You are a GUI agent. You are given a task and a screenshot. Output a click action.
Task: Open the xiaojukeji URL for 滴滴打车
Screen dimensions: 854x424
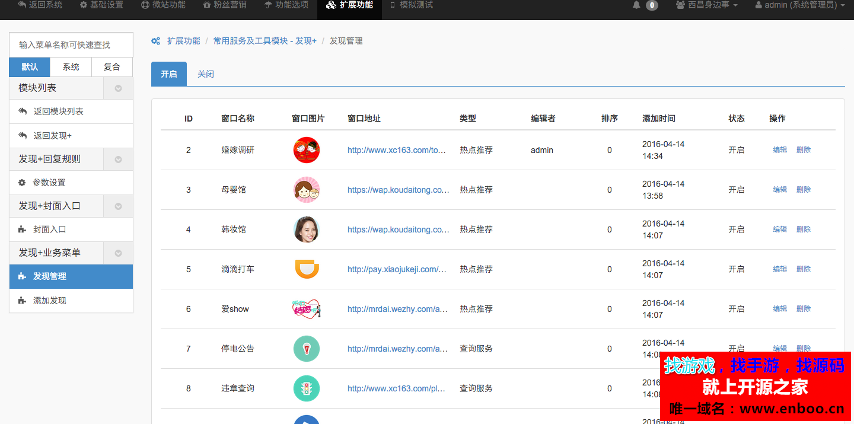click(x=397, y=269)
